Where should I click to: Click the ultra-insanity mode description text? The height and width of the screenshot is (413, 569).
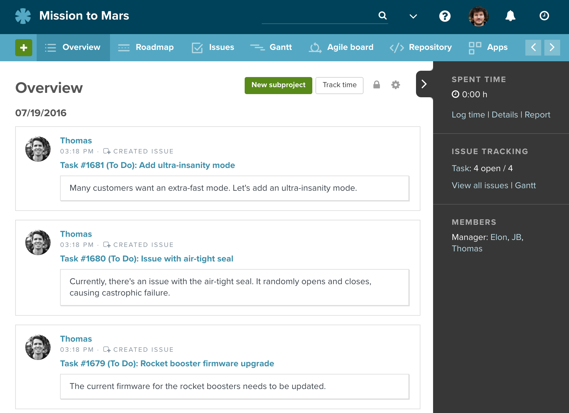(x=213, y=188)
